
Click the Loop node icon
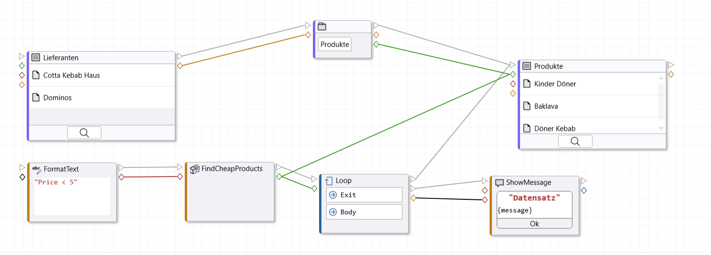(329, 181)
